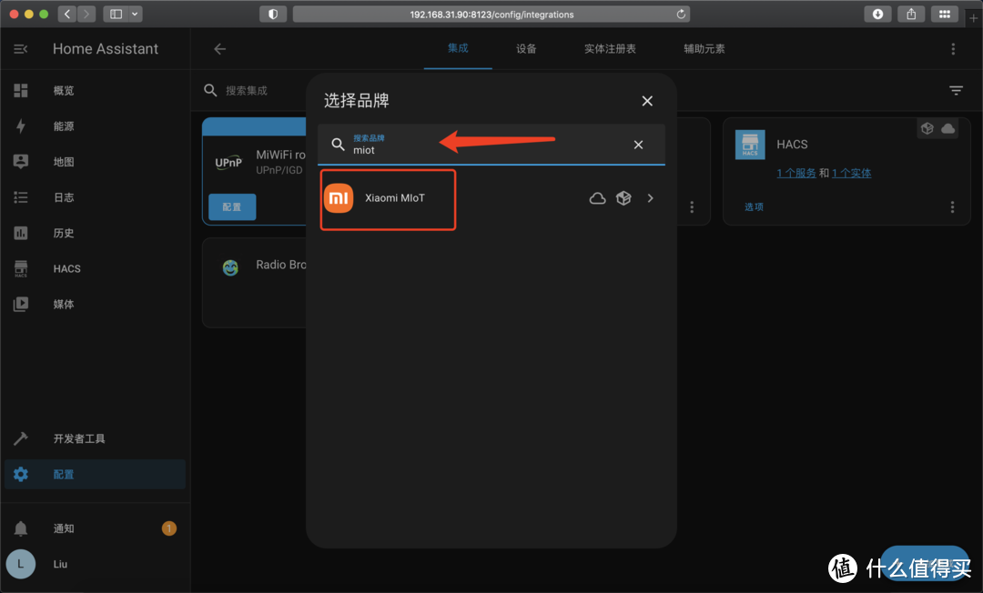Click the 配置 button on MiWiFi card
This screenshot has height=593, width=983.
click(x=231, y=206)
